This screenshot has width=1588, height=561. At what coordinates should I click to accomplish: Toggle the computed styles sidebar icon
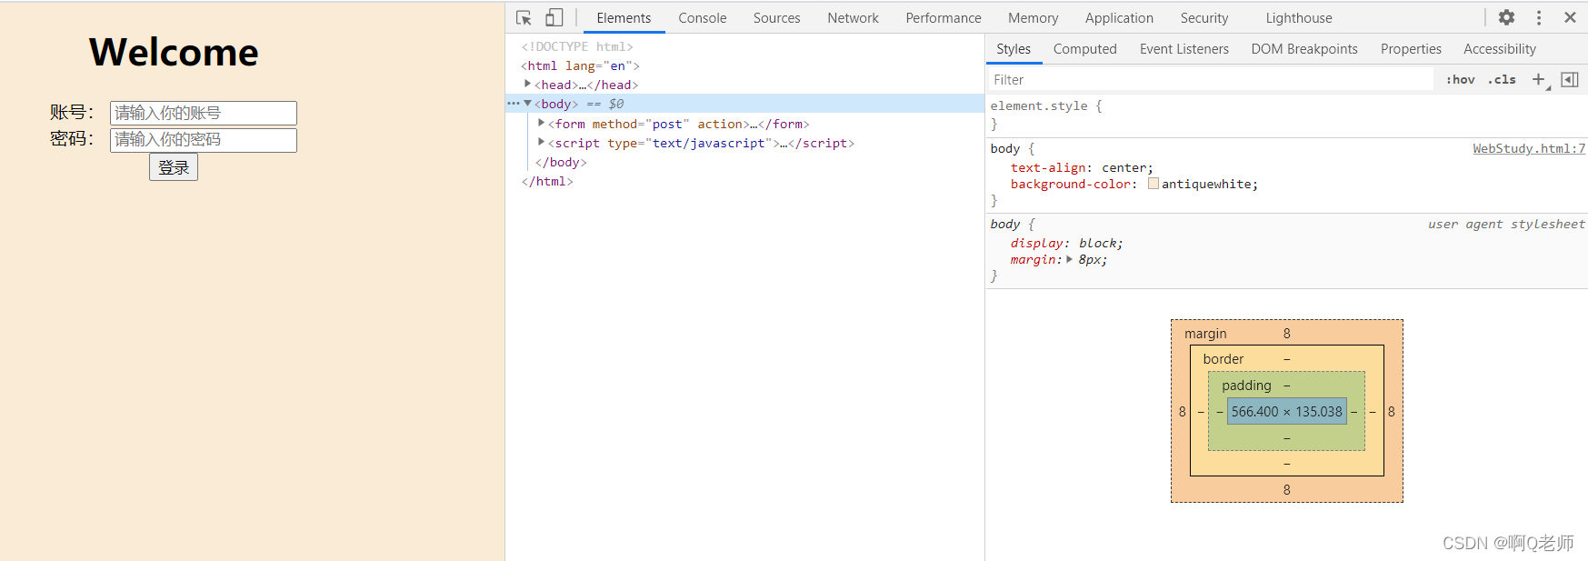tap(1570, 80)
